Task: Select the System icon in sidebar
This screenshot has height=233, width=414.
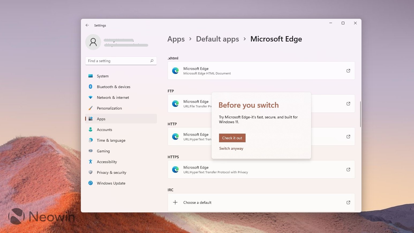Action: [91, 76]
